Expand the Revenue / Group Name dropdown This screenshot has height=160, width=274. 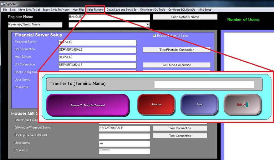tap(147, 25)
